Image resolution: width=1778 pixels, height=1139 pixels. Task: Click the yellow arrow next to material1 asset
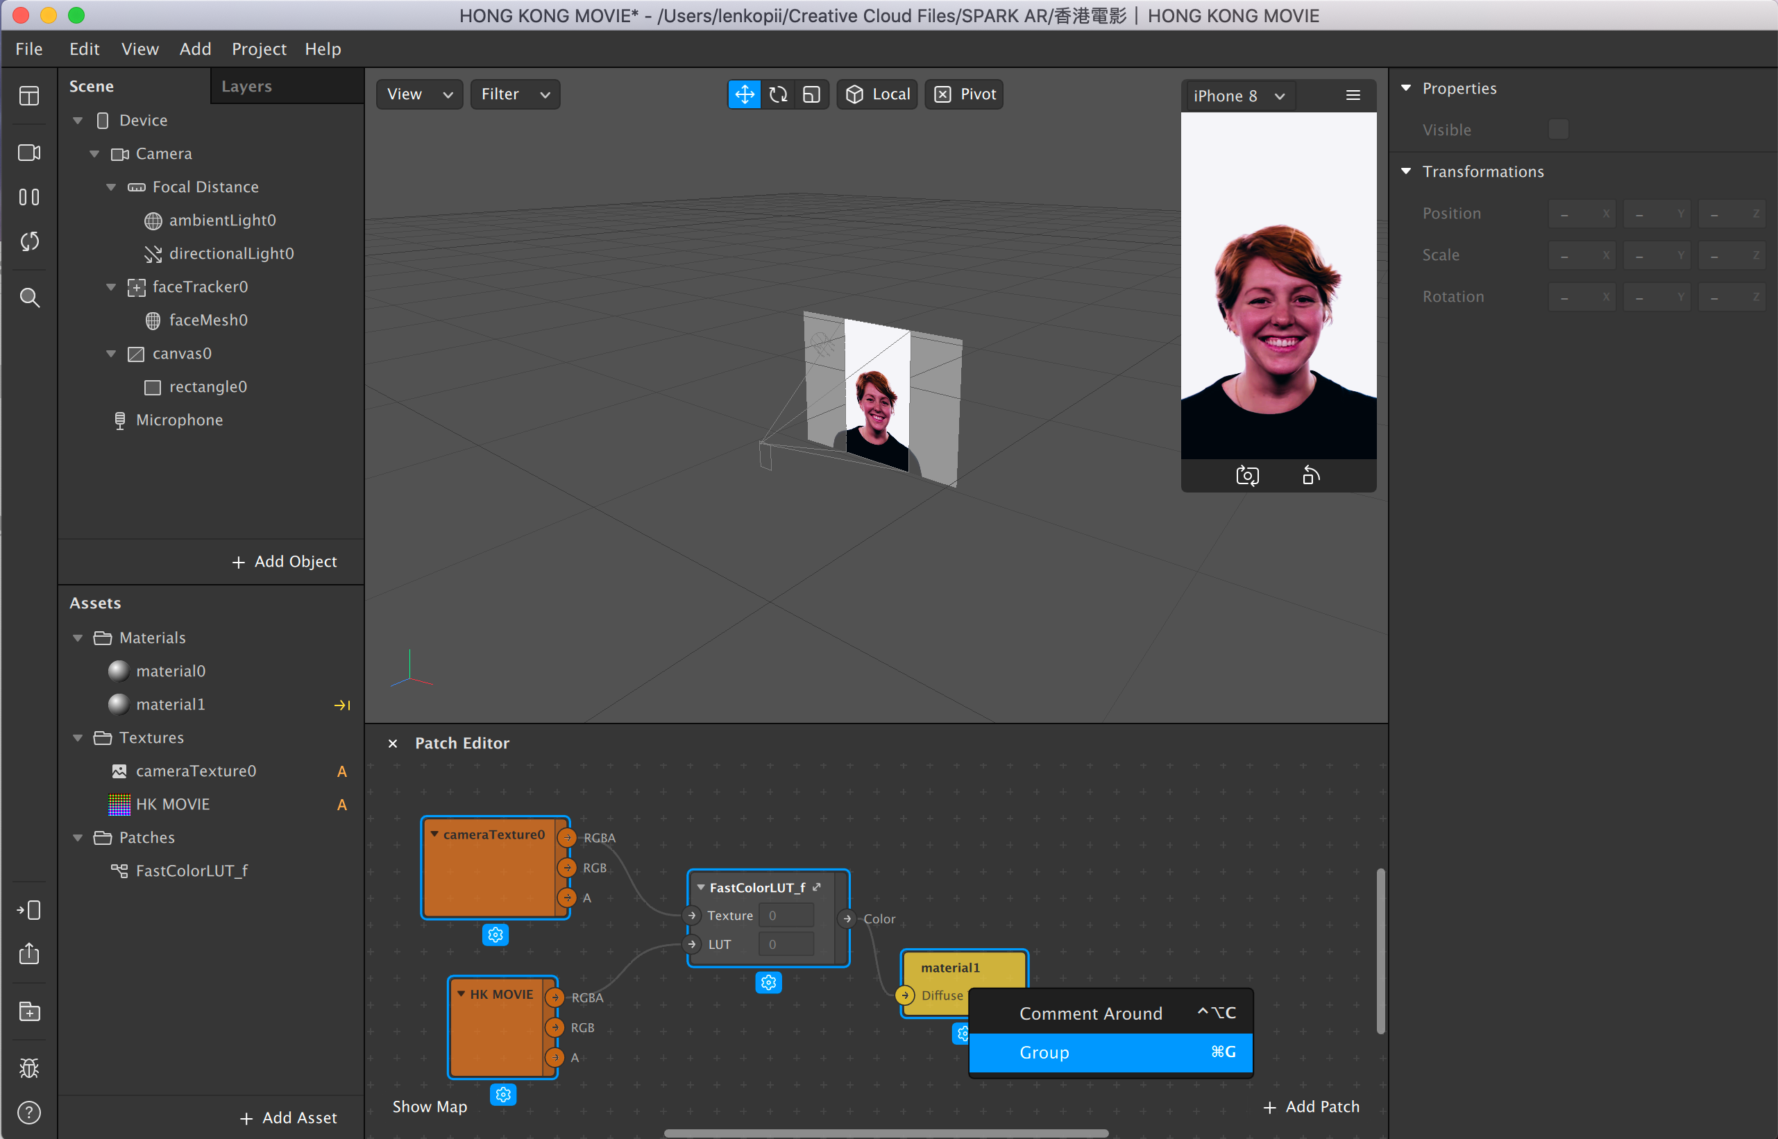click(x=342, y=705)
